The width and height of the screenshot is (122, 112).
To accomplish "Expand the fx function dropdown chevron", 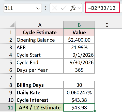I will [x=80, y=8].
